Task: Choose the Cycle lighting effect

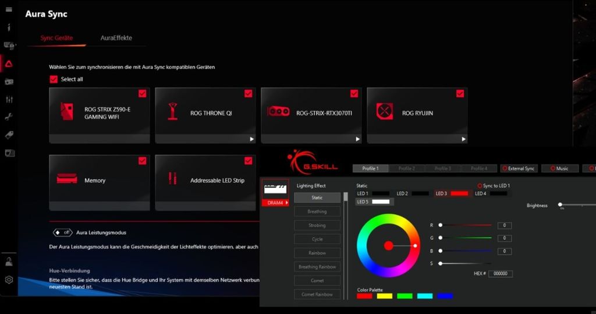Action: coord(317,239)
